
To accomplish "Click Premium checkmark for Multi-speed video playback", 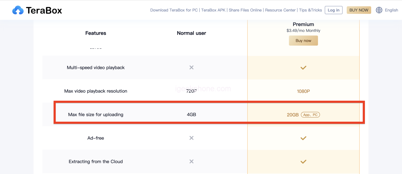I will coord(303,68).
